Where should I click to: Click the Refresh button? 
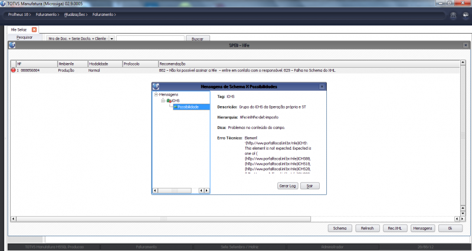367,229
